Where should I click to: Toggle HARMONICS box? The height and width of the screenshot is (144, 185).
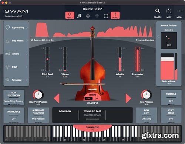[14, 115]
